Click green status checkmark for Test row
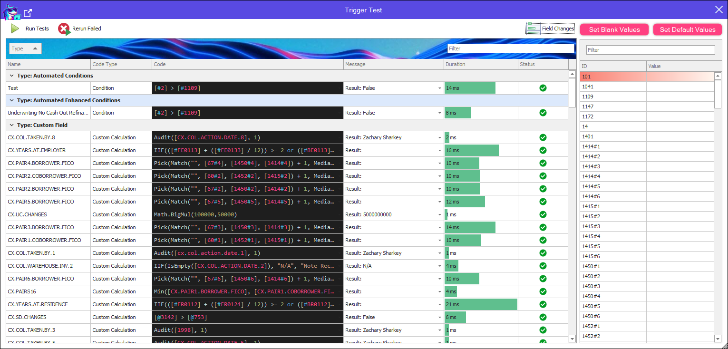Screen dimensions: 728x349 pos(543,88)
